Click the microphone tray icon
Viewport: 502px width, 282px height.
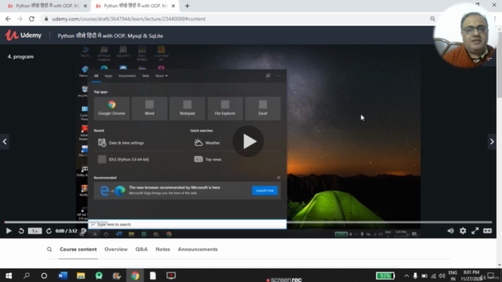[415, 276]
